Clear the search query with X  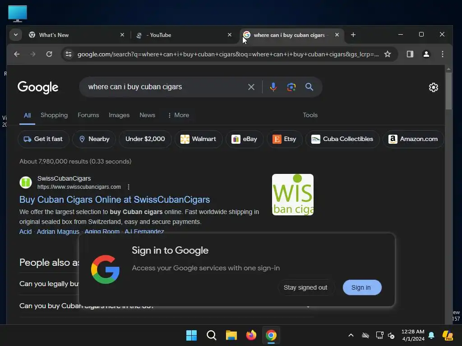pos(251,87)
